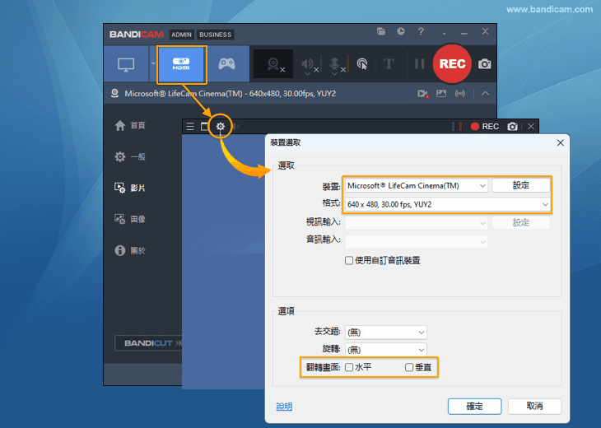This screenshot has height=428, width=601.
Task: Click the BANDICUT promotional button
Action: pyautogui.click(x=148, y=343)
